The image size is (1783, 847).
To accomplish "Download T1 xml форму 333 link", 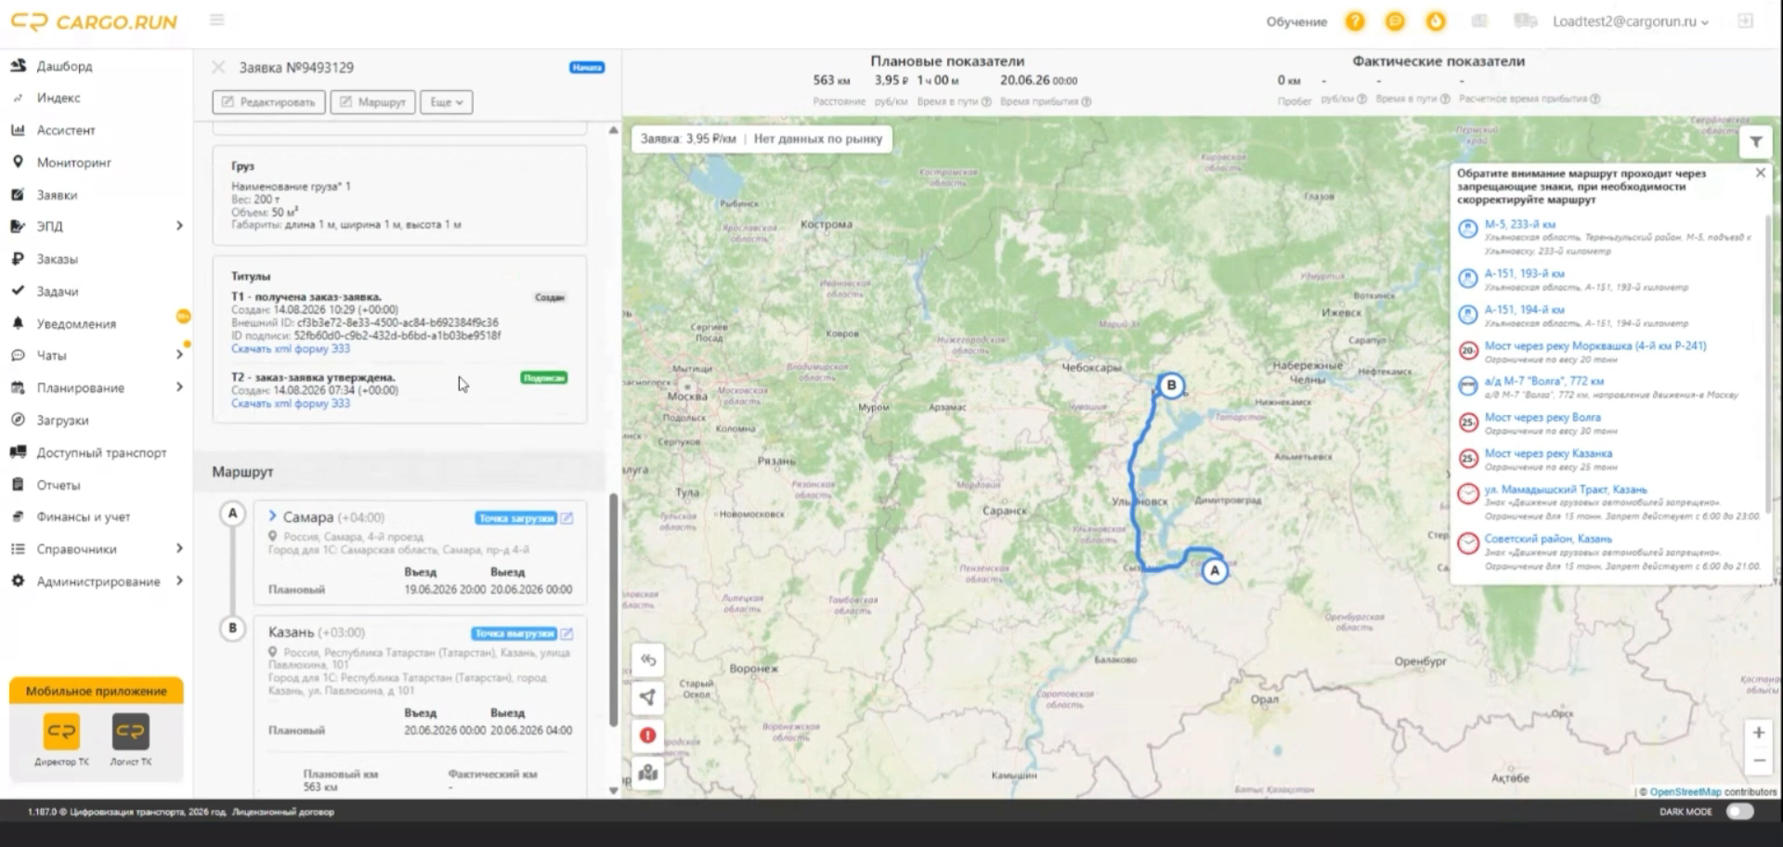I will click(291, 349).
